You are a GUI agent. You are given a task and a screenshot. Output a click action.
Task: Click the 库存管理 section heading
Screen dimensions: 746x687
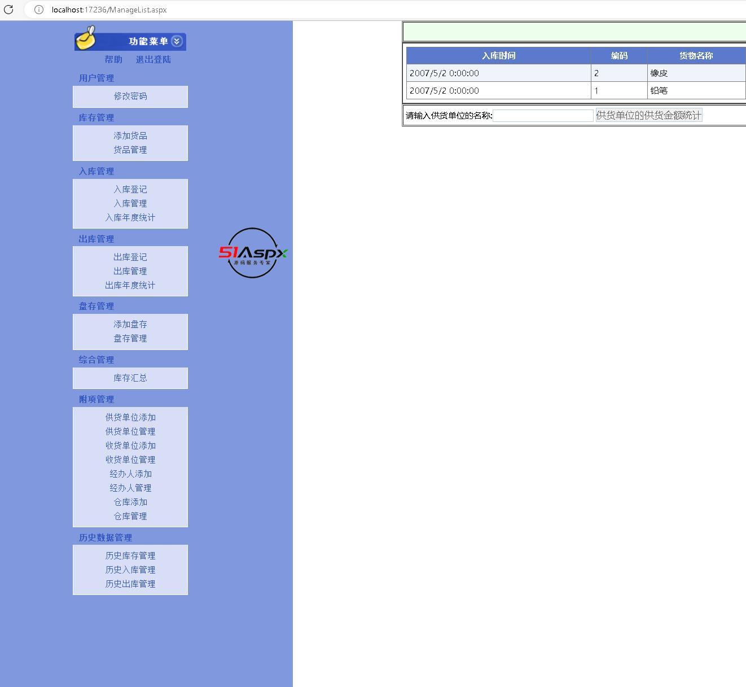(x=96, y=118)
